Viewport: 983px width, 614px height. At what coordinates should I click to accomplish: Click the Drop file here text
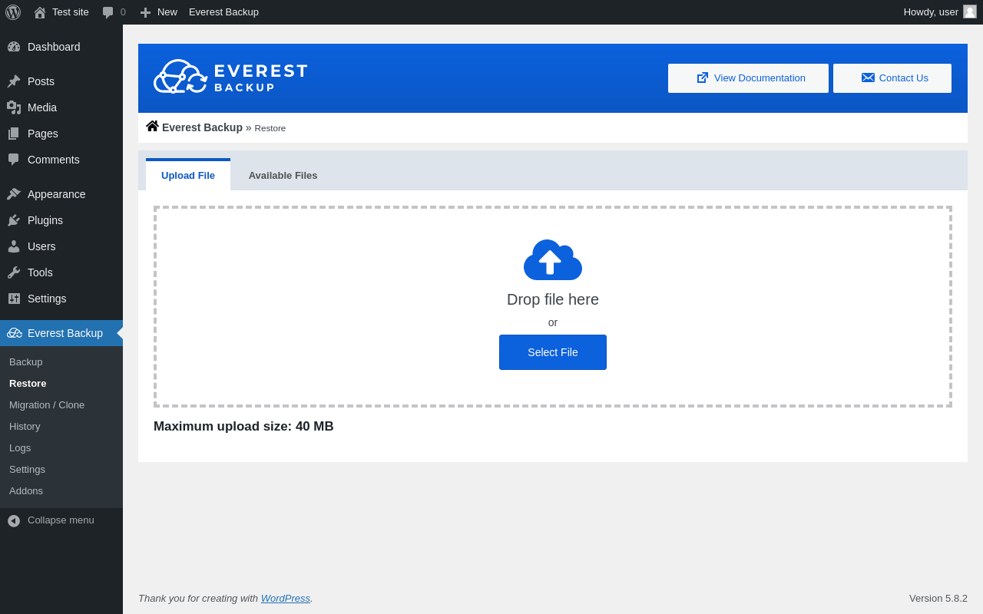tap(553, 299)
